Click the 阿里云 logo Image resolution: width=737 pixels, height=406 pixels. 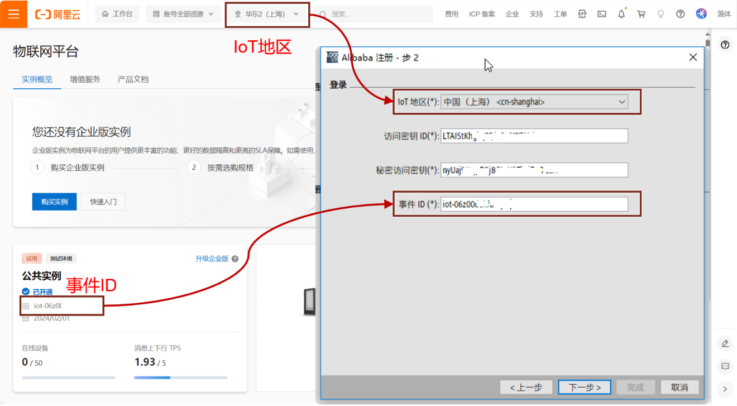[x=58, y=15]
